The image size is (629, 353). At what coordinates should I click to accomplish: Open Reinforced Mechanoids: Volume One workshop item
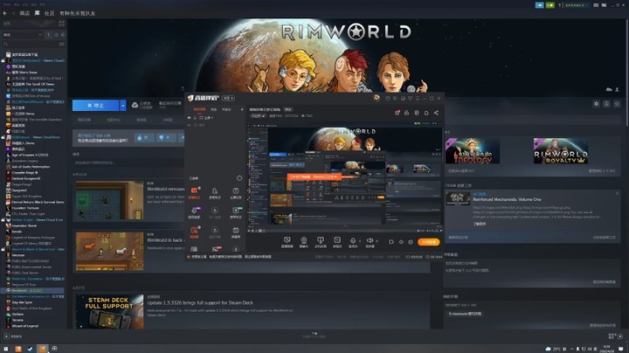pos(507,199)
